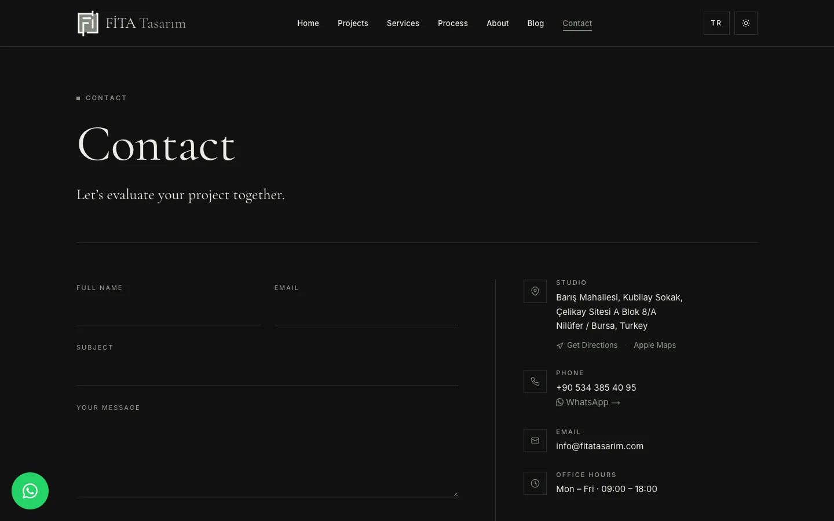This screenshot has height=521, width=834.
Task: Open the Get Directions link
Action: point(587,345)
